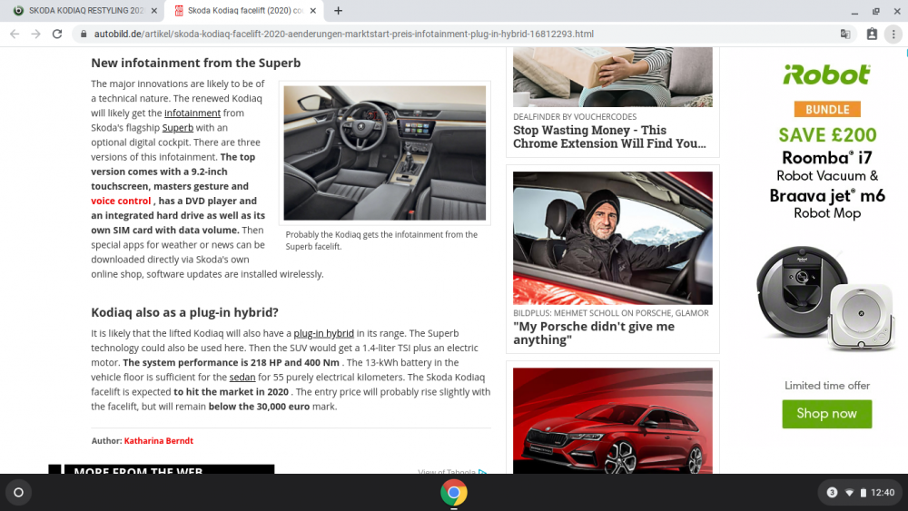Click "DEALFINDER BY VOUCHERCODES" label

click(x=575, y=117)
